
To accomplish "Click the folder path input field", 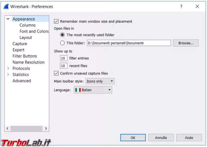I will [129, 43].
